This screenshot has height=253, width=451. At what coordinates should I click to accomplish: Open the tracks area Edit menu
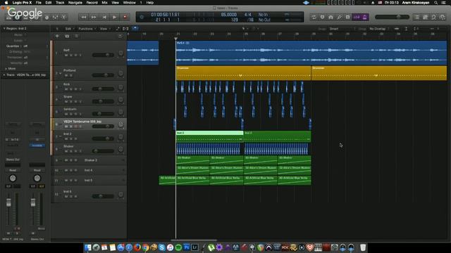point(68,29)
